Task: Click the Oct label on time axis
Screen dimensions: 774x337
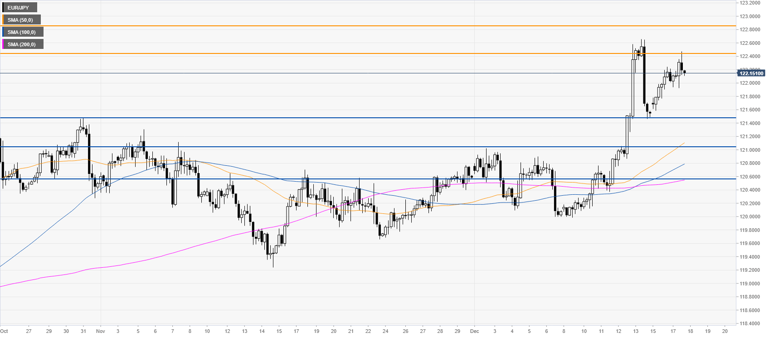Action: click(4, 331)
